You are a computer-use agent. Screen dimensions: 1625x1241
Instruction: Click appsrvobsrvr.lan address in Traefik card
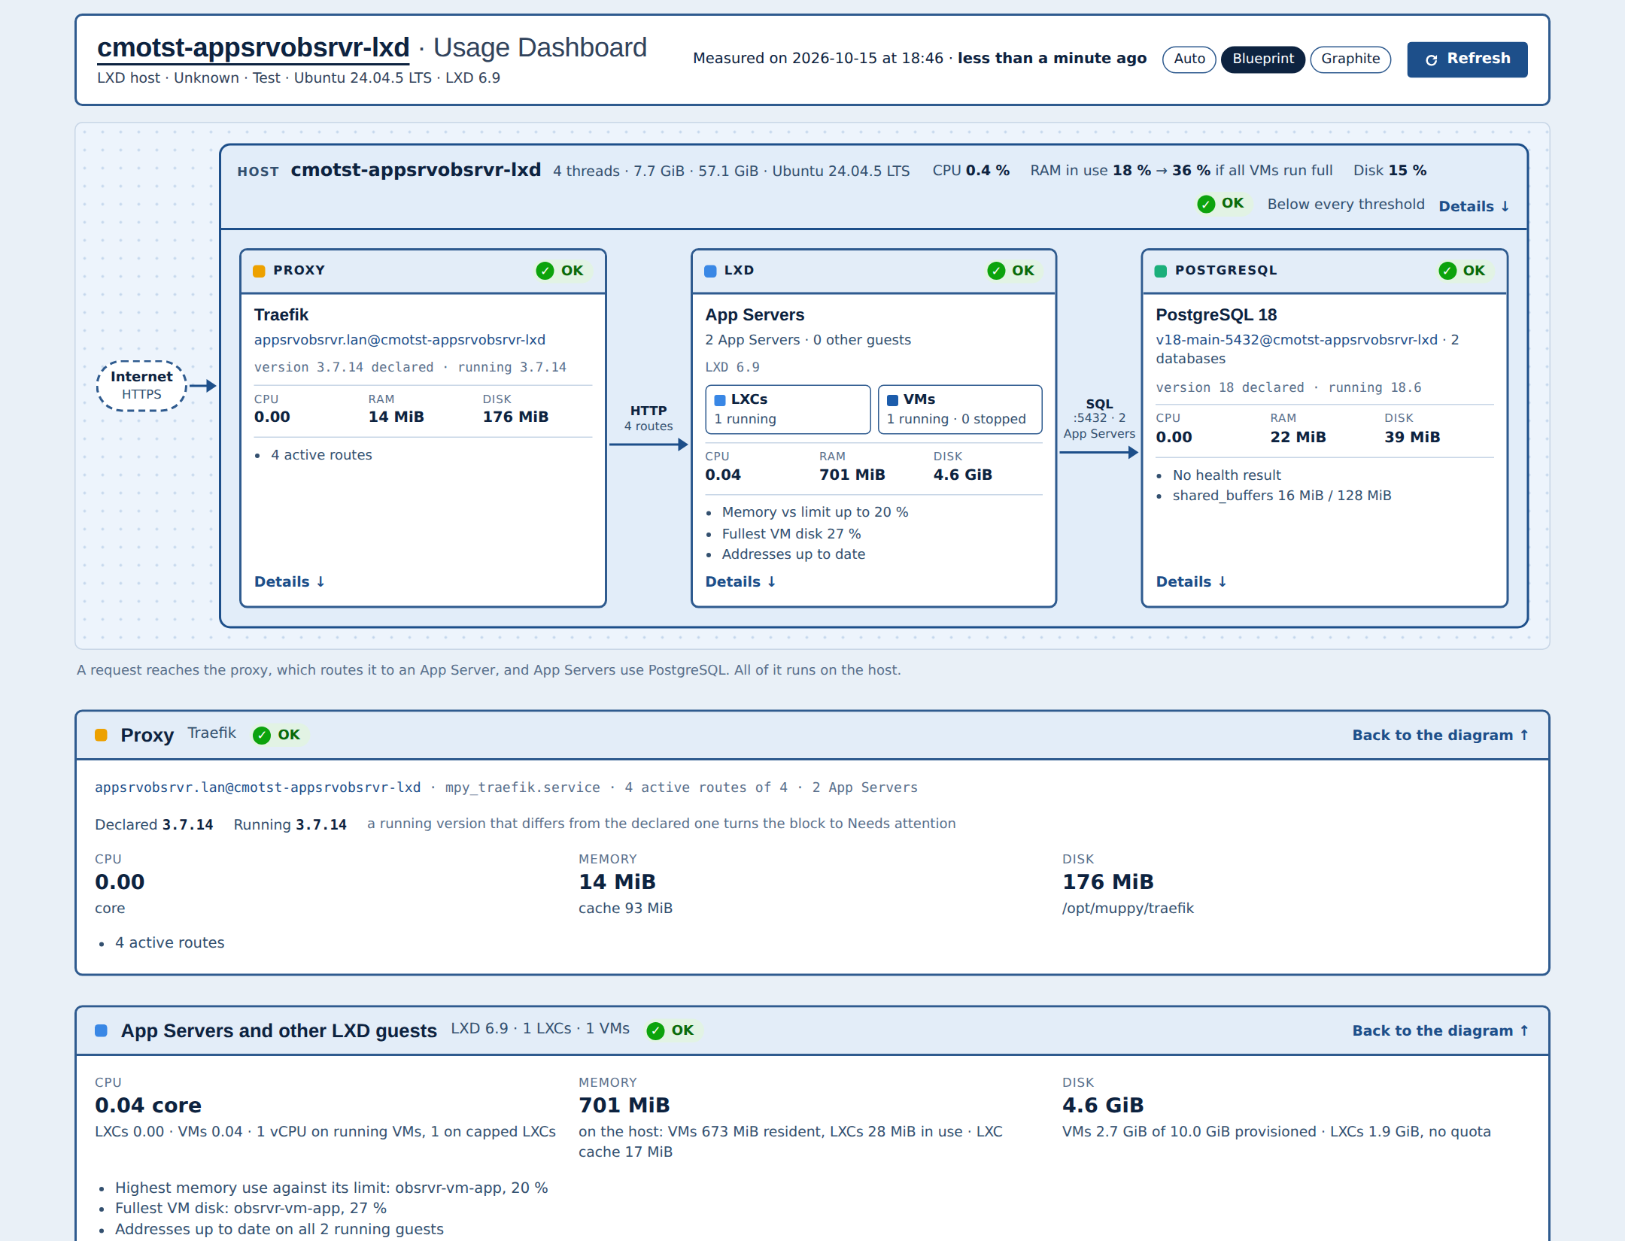tap(399, 340)
